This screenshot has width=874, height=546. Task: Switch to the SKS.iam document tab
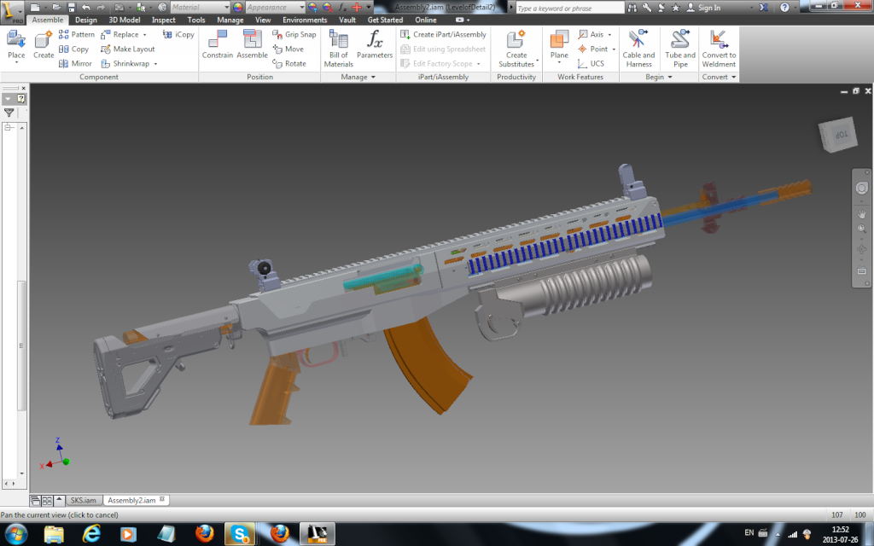point(83,500)
